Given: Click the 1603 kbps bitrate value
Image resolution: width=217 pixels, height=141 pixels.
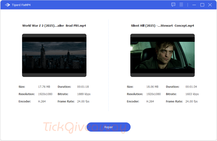Looking at the screenshot, I should pyautogui.click(x=192, y=94).
